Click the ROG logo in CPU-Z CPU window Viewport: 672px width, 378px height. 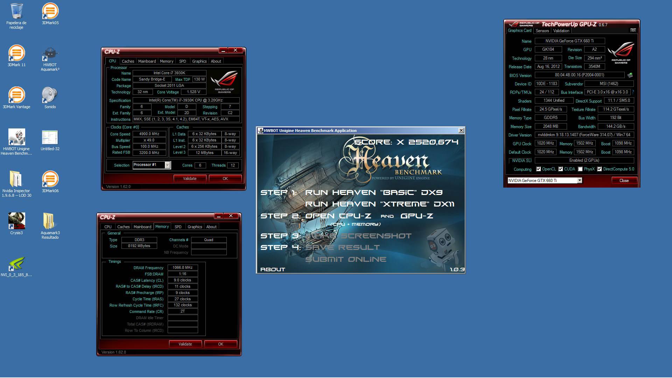[x=224, y=82]
